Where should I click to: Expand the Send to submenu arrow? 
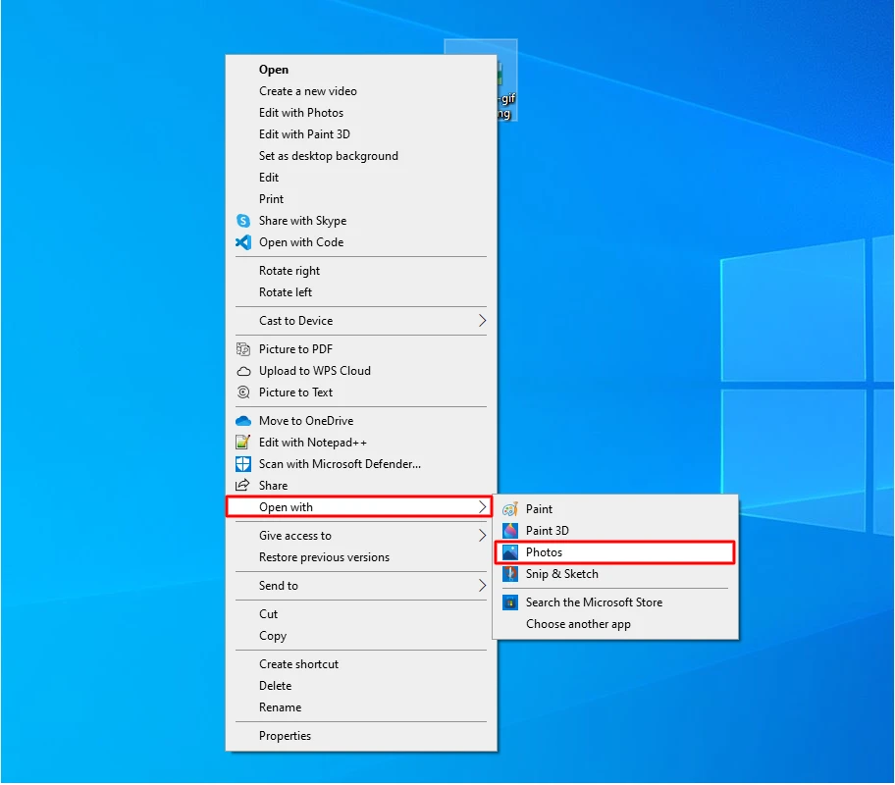[482, 586]
